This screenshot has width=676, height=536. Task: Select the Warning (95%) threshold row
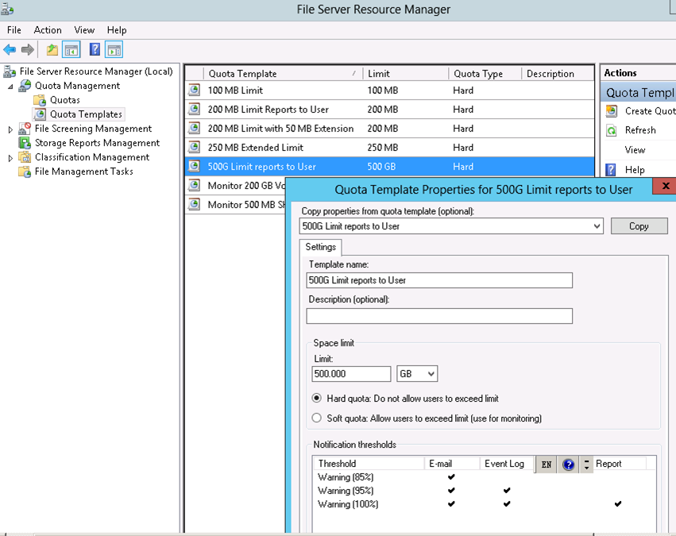coord(484,490)
